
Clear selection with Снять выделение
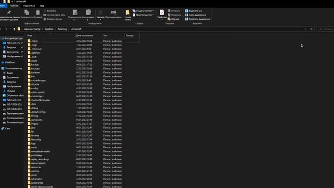click(x=195, y=15)
